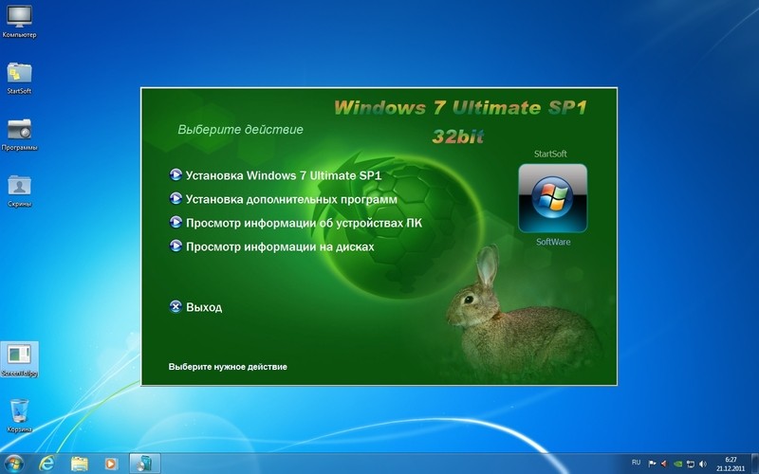Open Просмотр информации на дисках
This screenshot has width=759, height=474.
(x=280, y=246)
